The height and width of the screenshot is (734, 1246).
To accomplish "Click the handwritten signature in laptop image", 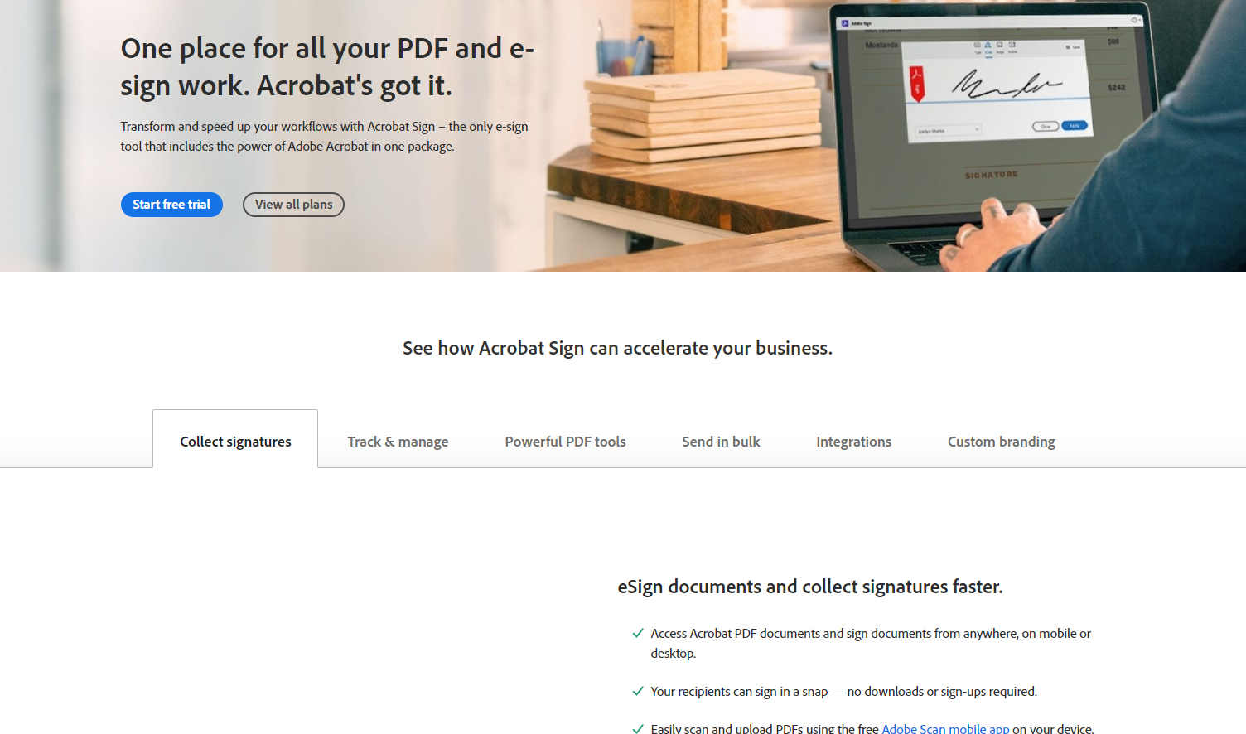I will (1005, 85).
